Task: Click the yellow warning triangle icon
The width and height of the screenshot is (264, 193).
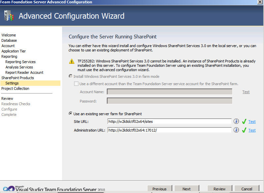Action: point(72,61)
